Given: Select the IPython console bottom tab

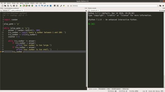Looking at the screenshot, I should coord(93,89).
